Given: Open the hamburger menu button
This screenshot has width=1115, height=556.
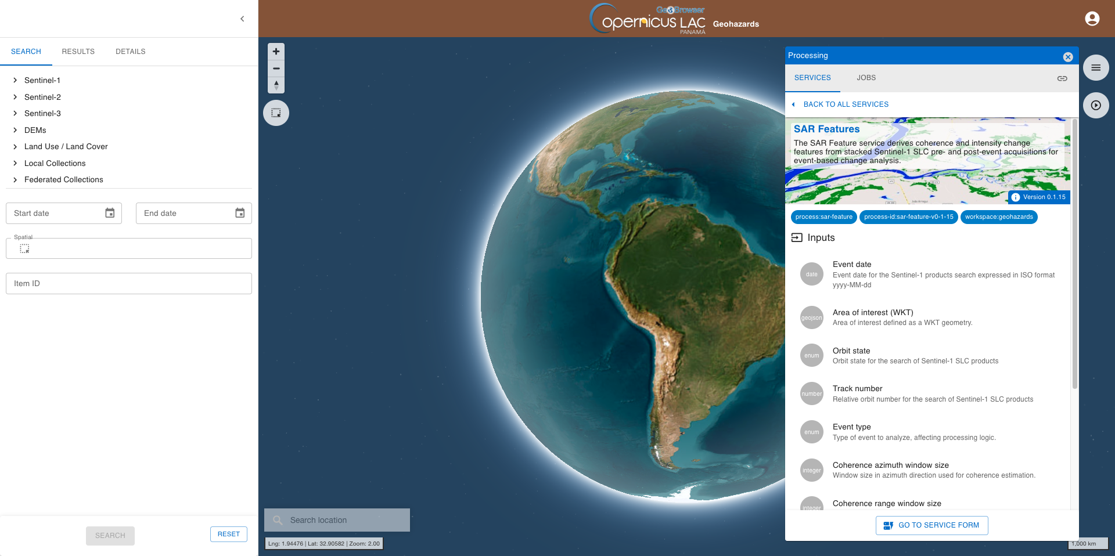Looking at the screenshot, I should click(1095, 68).
